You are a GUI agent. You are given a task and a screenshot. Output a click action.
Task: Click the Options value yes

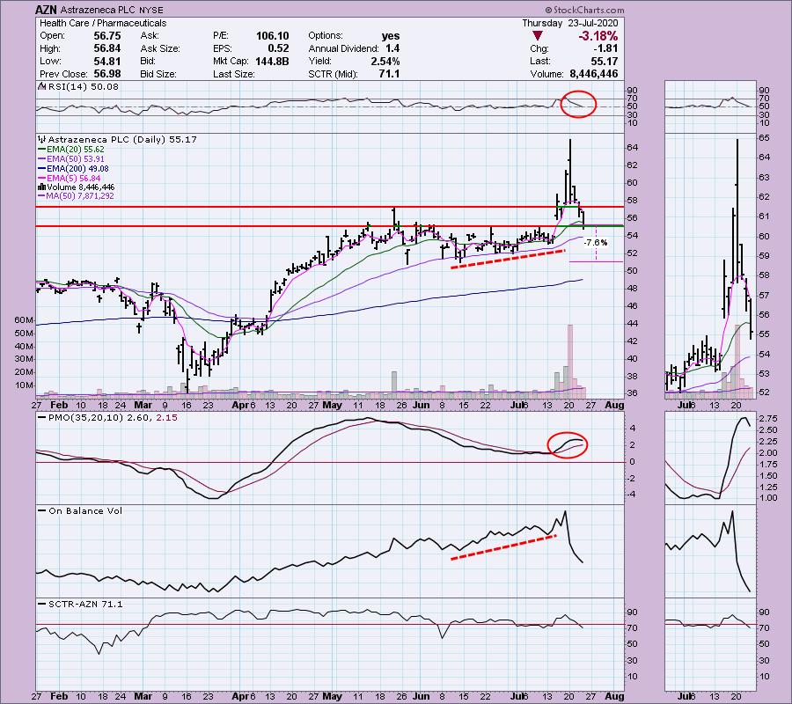[391, 36]
